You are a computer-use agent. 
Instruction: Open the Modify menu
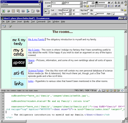pos(26,22)
